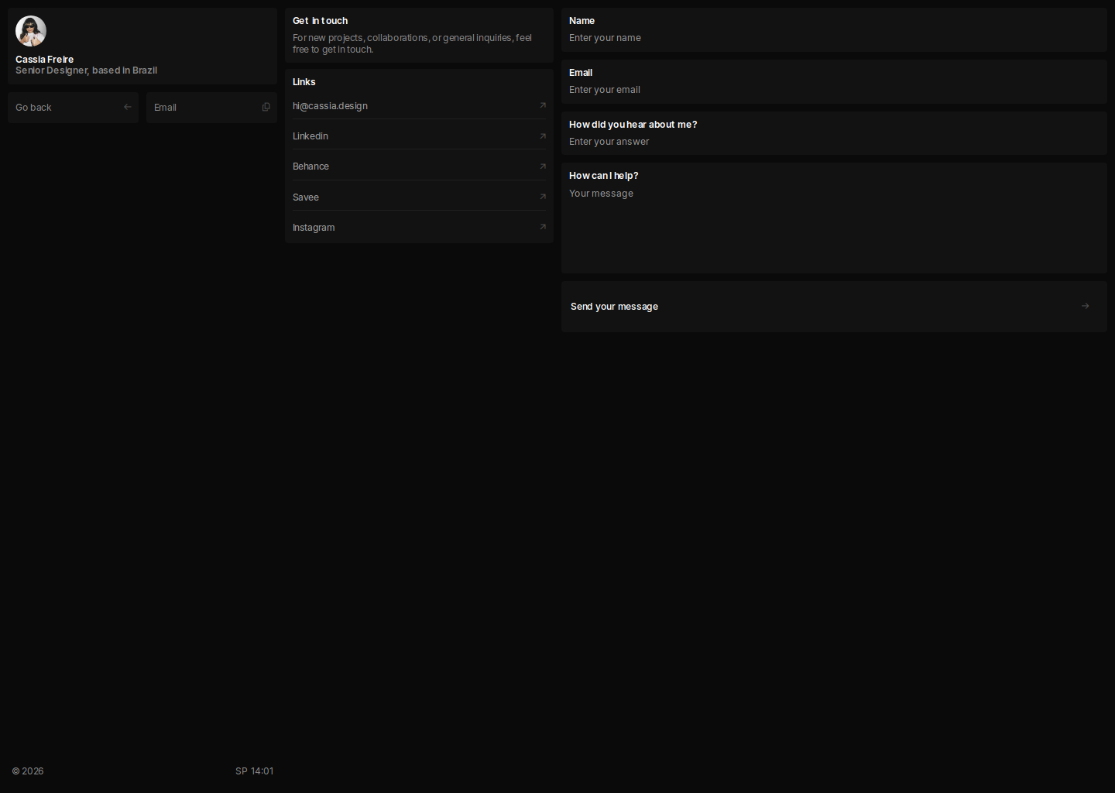Click the arrow icon next to hi@cassia.design
Image resolution: width=1115 pixels, height=793 pixels.
tap(543, 105)
